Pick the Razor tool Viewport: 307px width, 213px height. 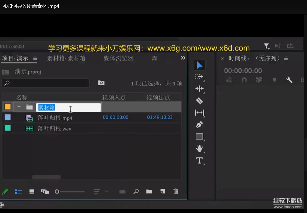coord(199,101)
